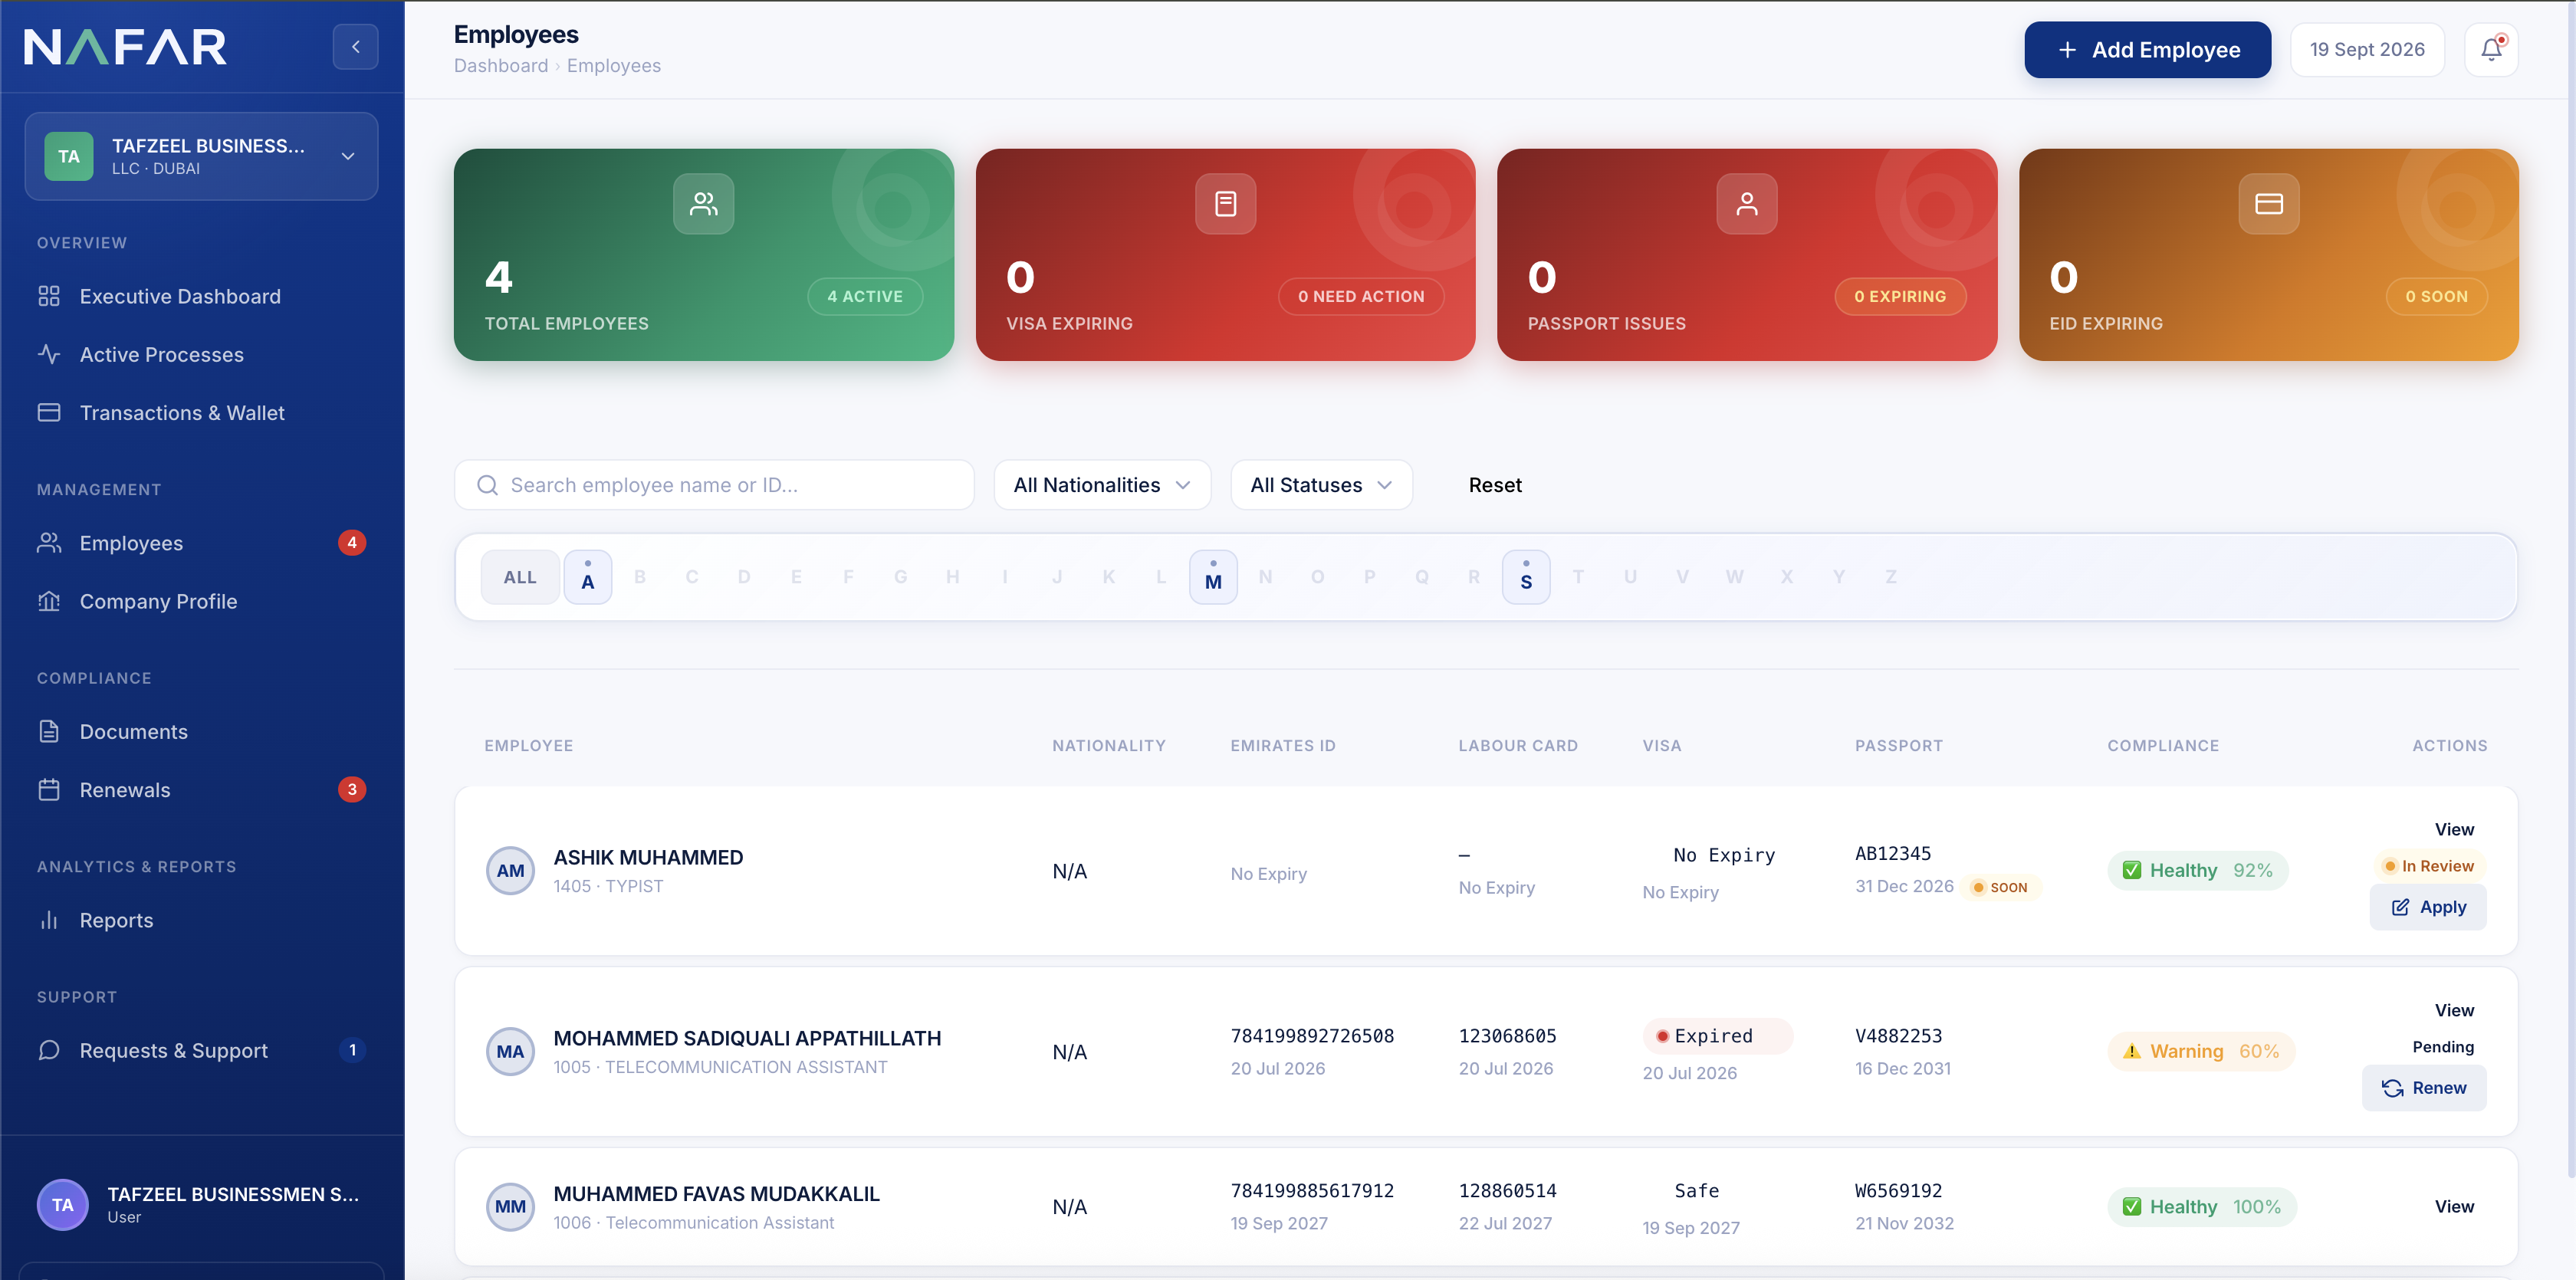The height and width of the screenshot is (1280, 2576).
Task: Click Renew for Mohammed Sadiquali Appathillath
Action: click(x=2424, y=1088)
